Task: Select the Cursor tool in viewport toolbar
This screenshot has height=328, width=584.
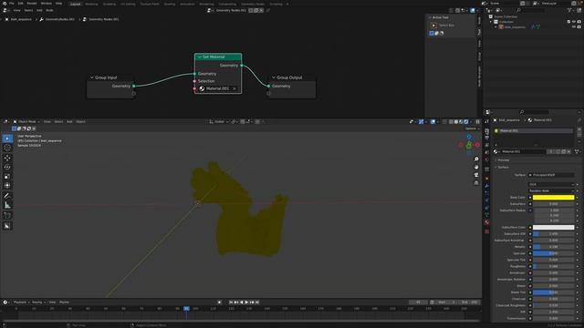Action: [7, 148]
